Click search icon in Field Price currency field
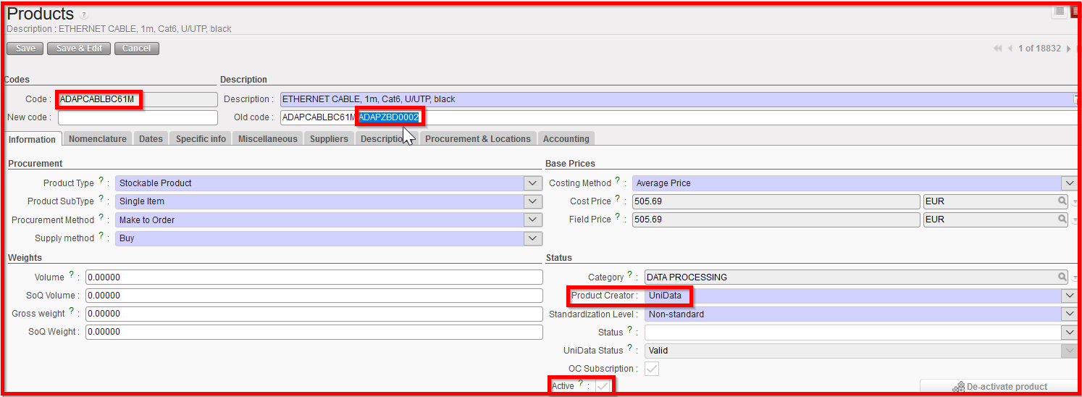Image resolution: width=1082 pixels, height=397 pixels. (x=1062, y=220)
